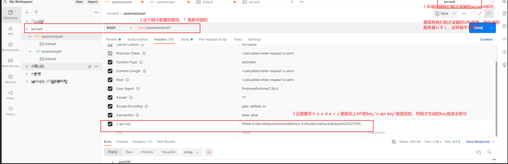Uncheck the Accept-Encoding header

110,106
